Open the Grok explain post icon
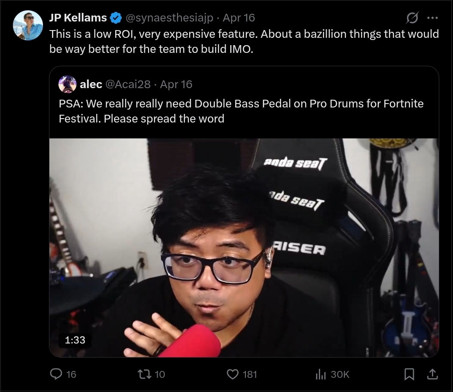 pos(412,18)
